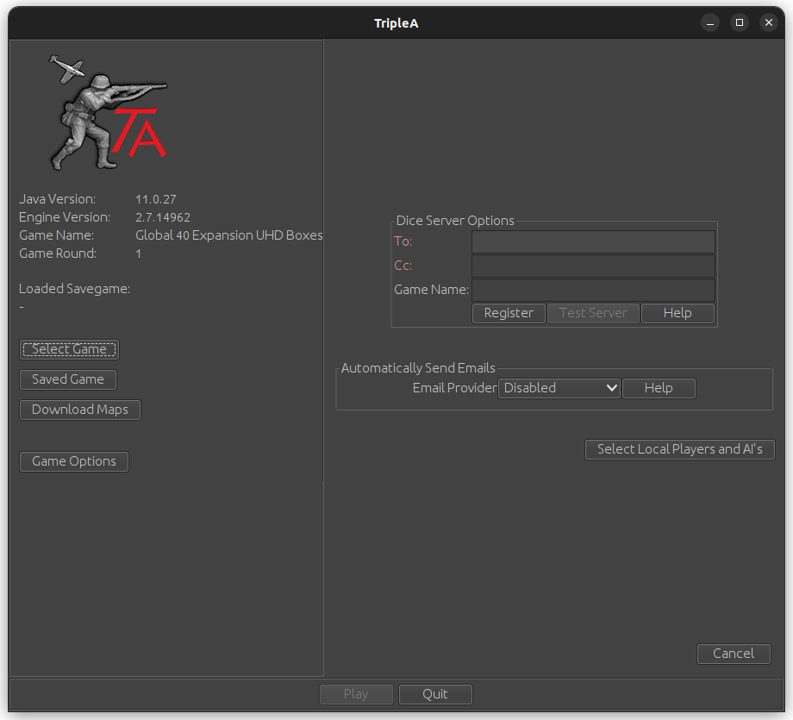
Task: Open Download Maps
Action: pos(80,410)
